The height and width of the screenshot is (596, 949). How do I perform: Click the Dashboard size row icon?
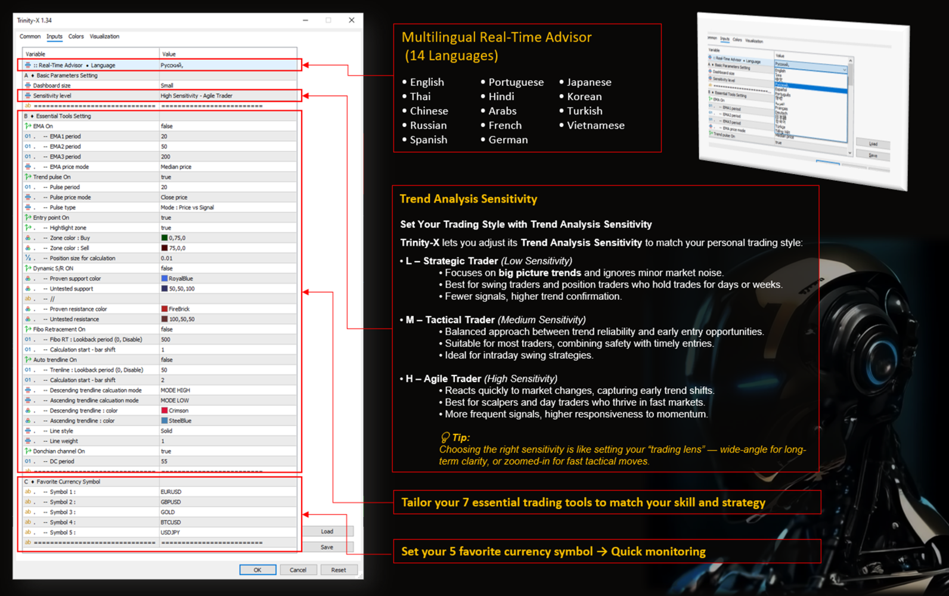click(28, 85)
